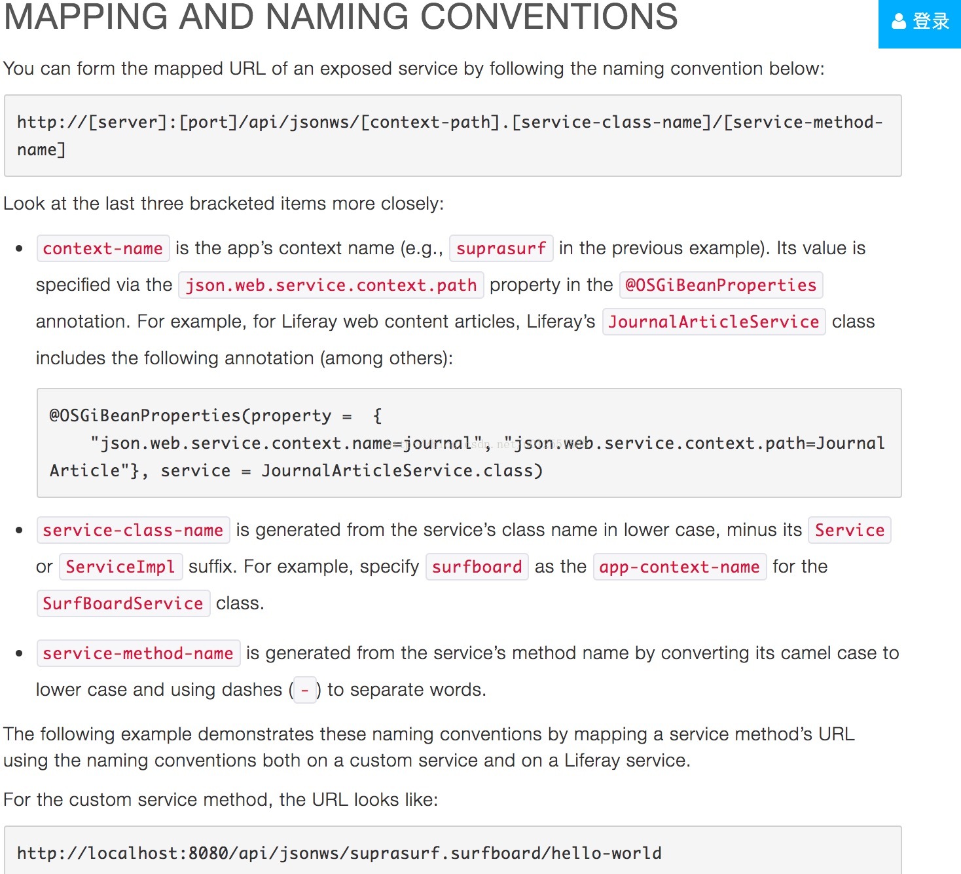Image resolution: width=961 pixels, height=874 pixels.
Task: Click the sentence 'You can form the mapped URL'
Action: (x=414, y=69)
